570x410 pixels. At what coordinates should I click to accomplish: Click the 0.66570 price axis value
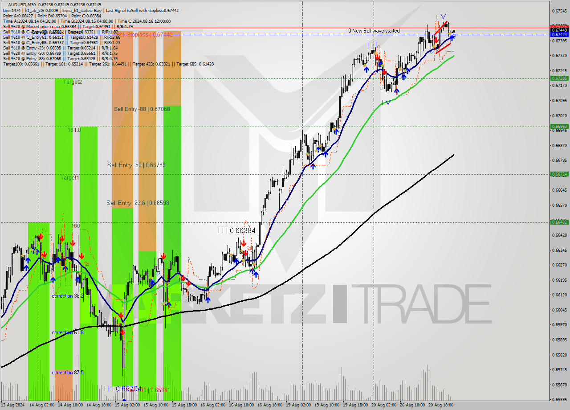(x=559, y=205)
